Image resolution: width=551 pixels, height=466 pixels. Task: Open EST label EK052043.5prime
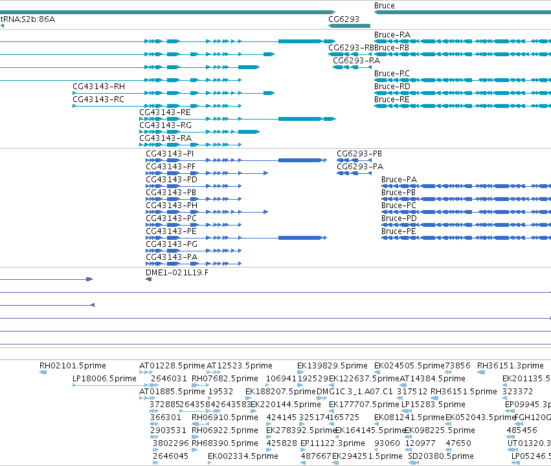click(480, 418)
